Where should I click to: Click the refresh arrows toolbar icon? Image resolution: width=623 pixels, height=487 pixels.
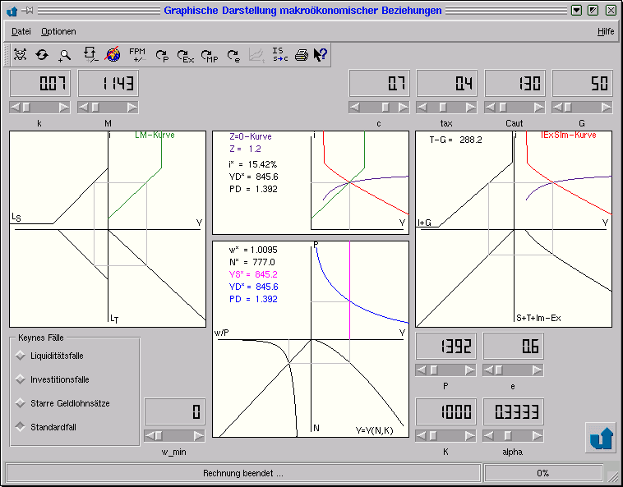pyautogui.click(x=42, y=55)
